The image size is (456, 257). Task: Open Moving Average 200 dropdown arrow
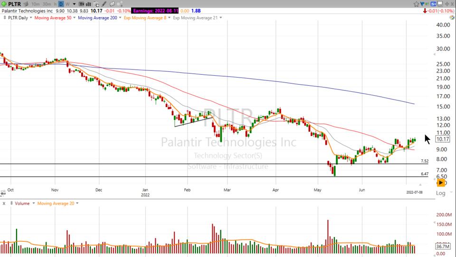pos(120,18)
